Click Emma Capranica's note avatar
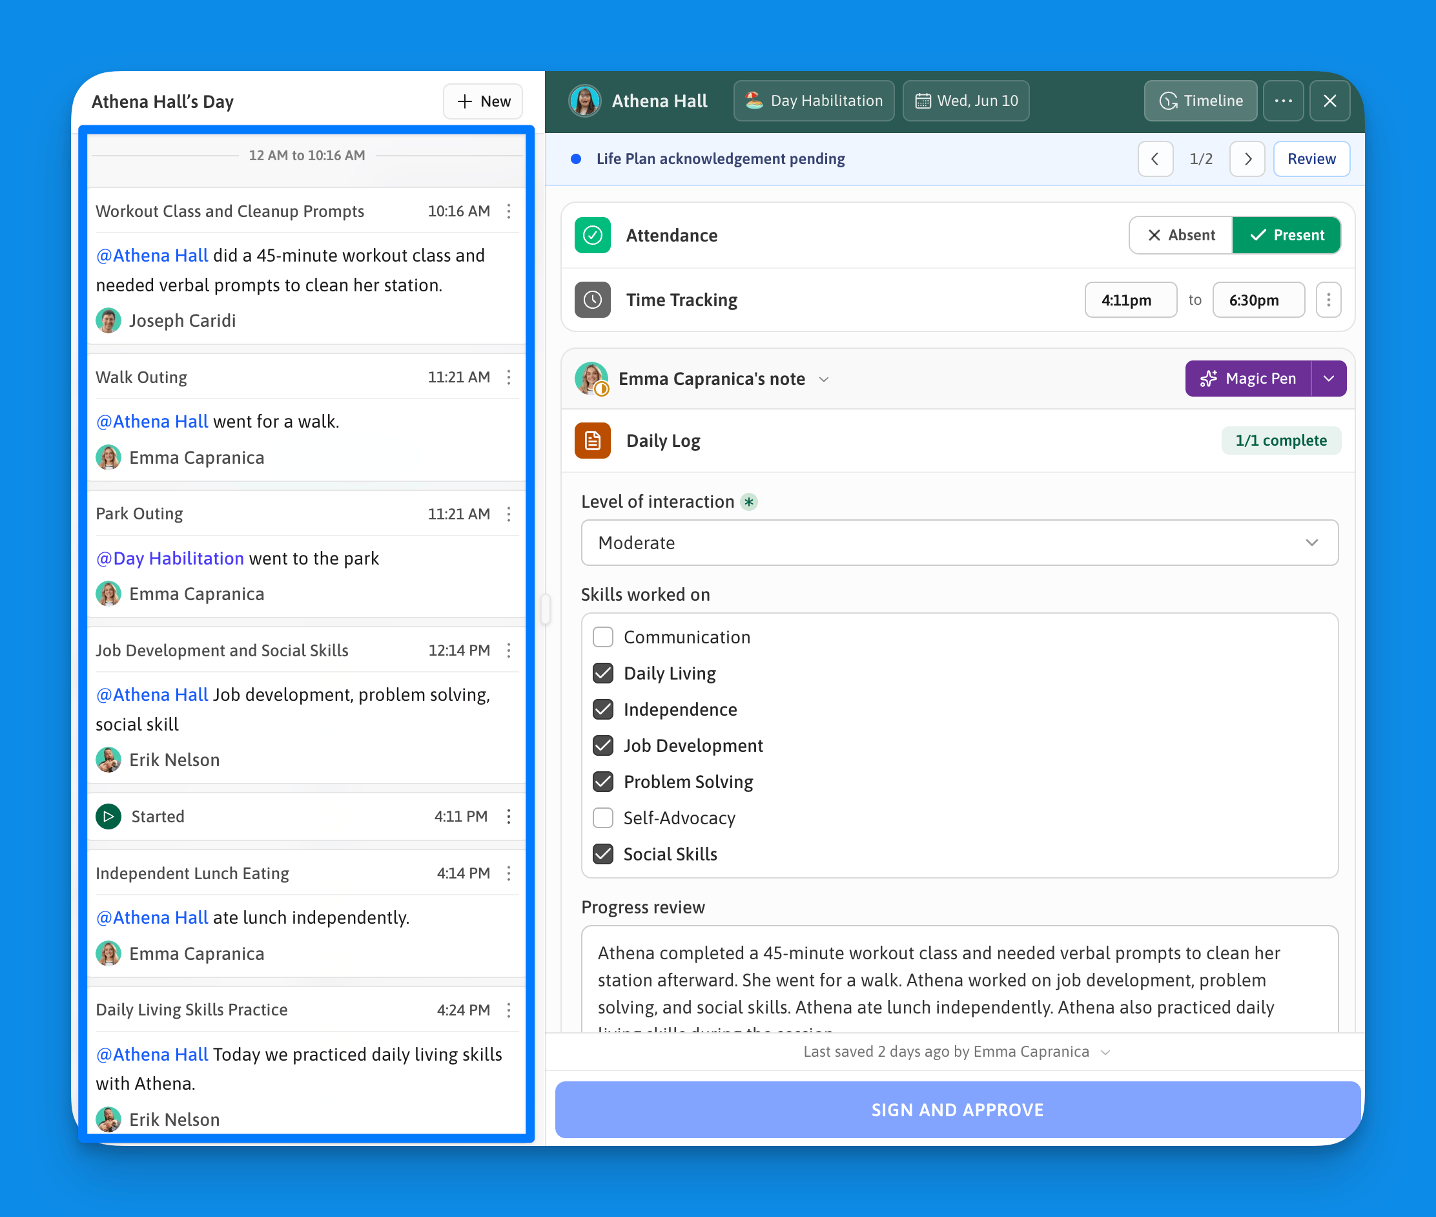 [591, 378]
